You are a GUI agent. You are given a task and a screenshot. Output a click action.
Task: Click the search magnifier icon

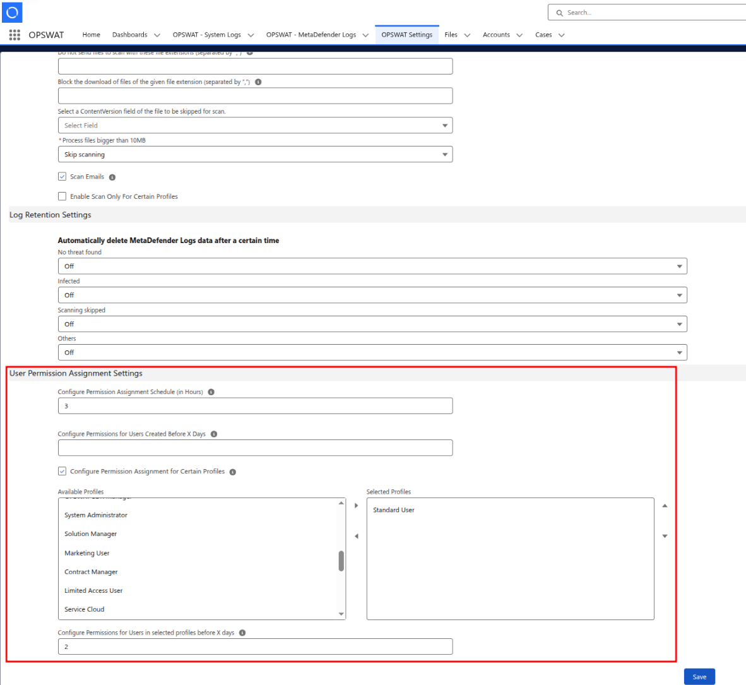pyautogui.click(x=559, y=13)
